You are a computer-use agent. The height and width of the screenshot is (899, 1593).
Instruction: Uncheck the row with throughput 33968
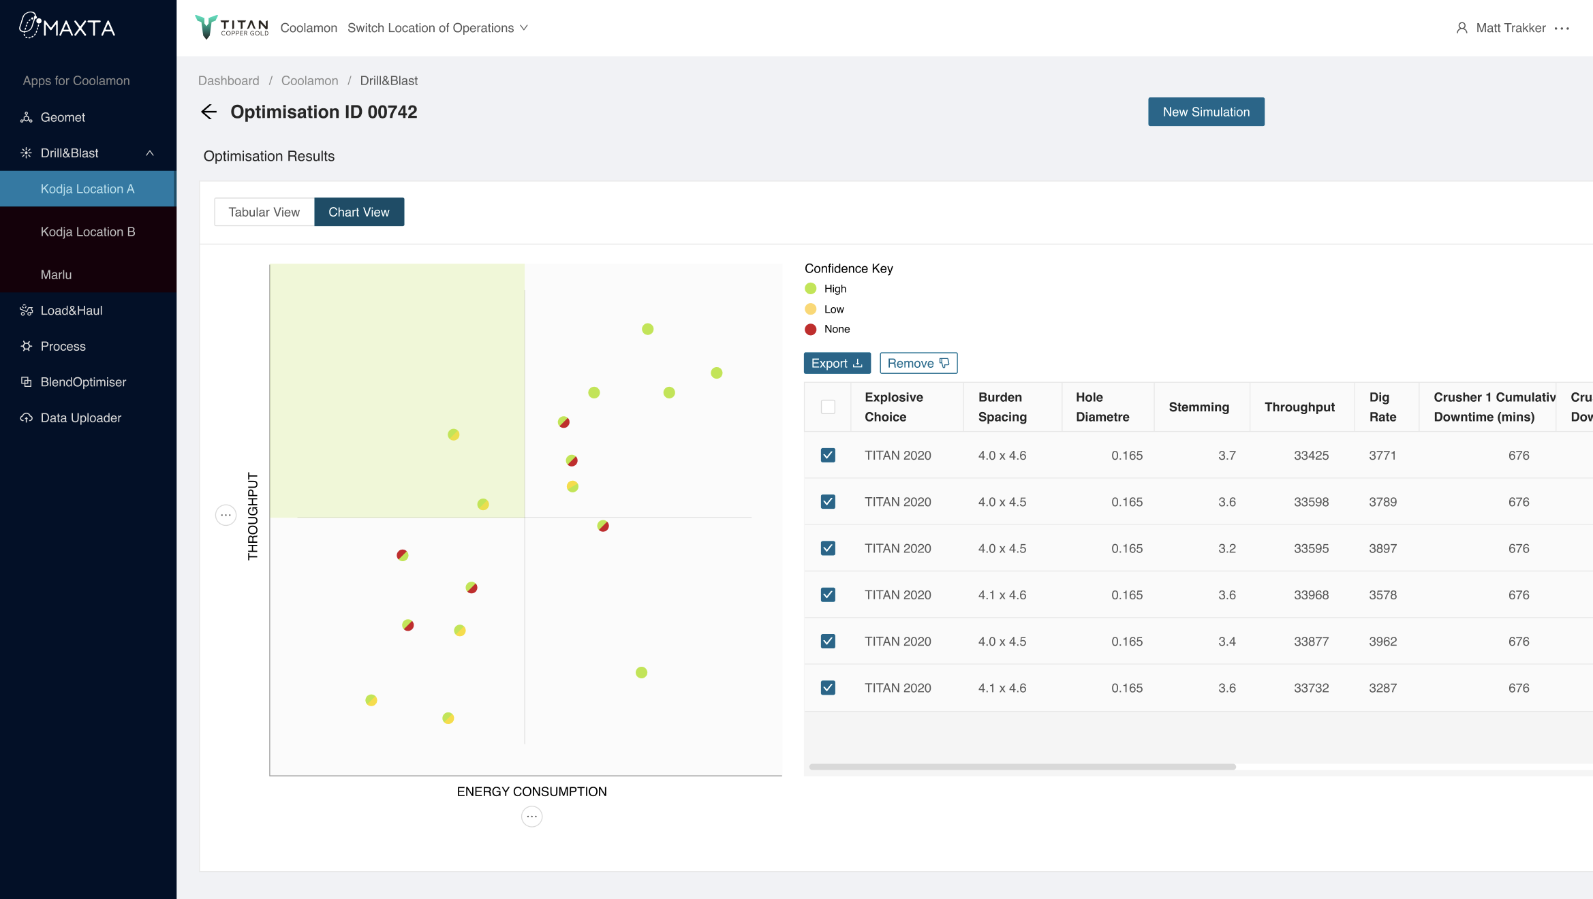click(x=828, y=595)
